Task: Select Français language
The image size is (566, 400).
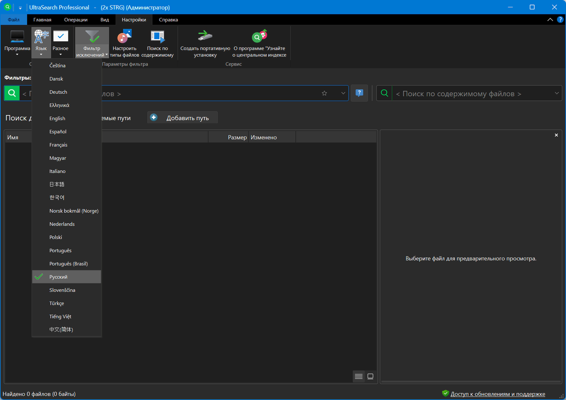Action: 66,145
